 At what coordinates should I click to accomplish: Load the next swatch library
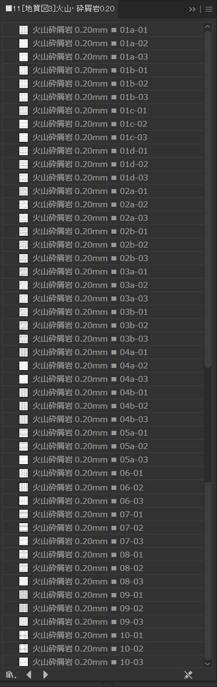click(x=46, y=675)
